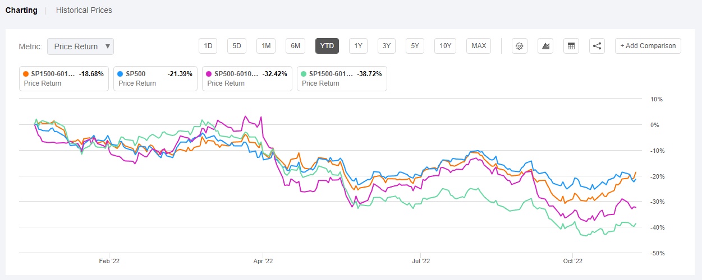Click the chart type mountain icon

pyautogui.click(x=545, y=46)
